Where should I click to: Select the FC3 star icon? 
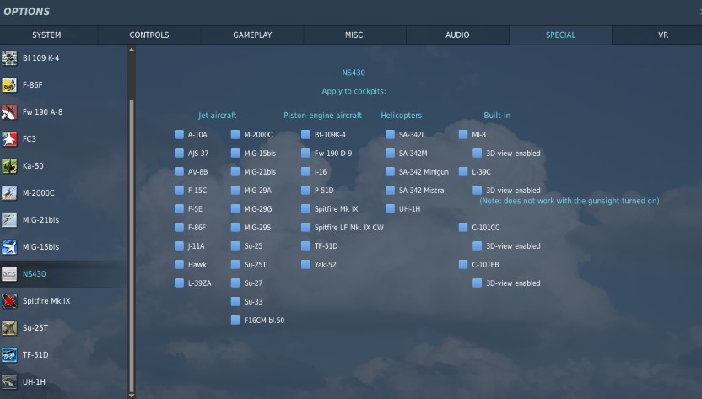point(9,139)
